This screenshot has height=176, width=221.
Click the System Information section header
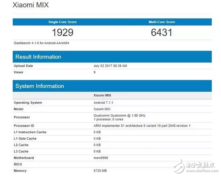pos(40,86)
